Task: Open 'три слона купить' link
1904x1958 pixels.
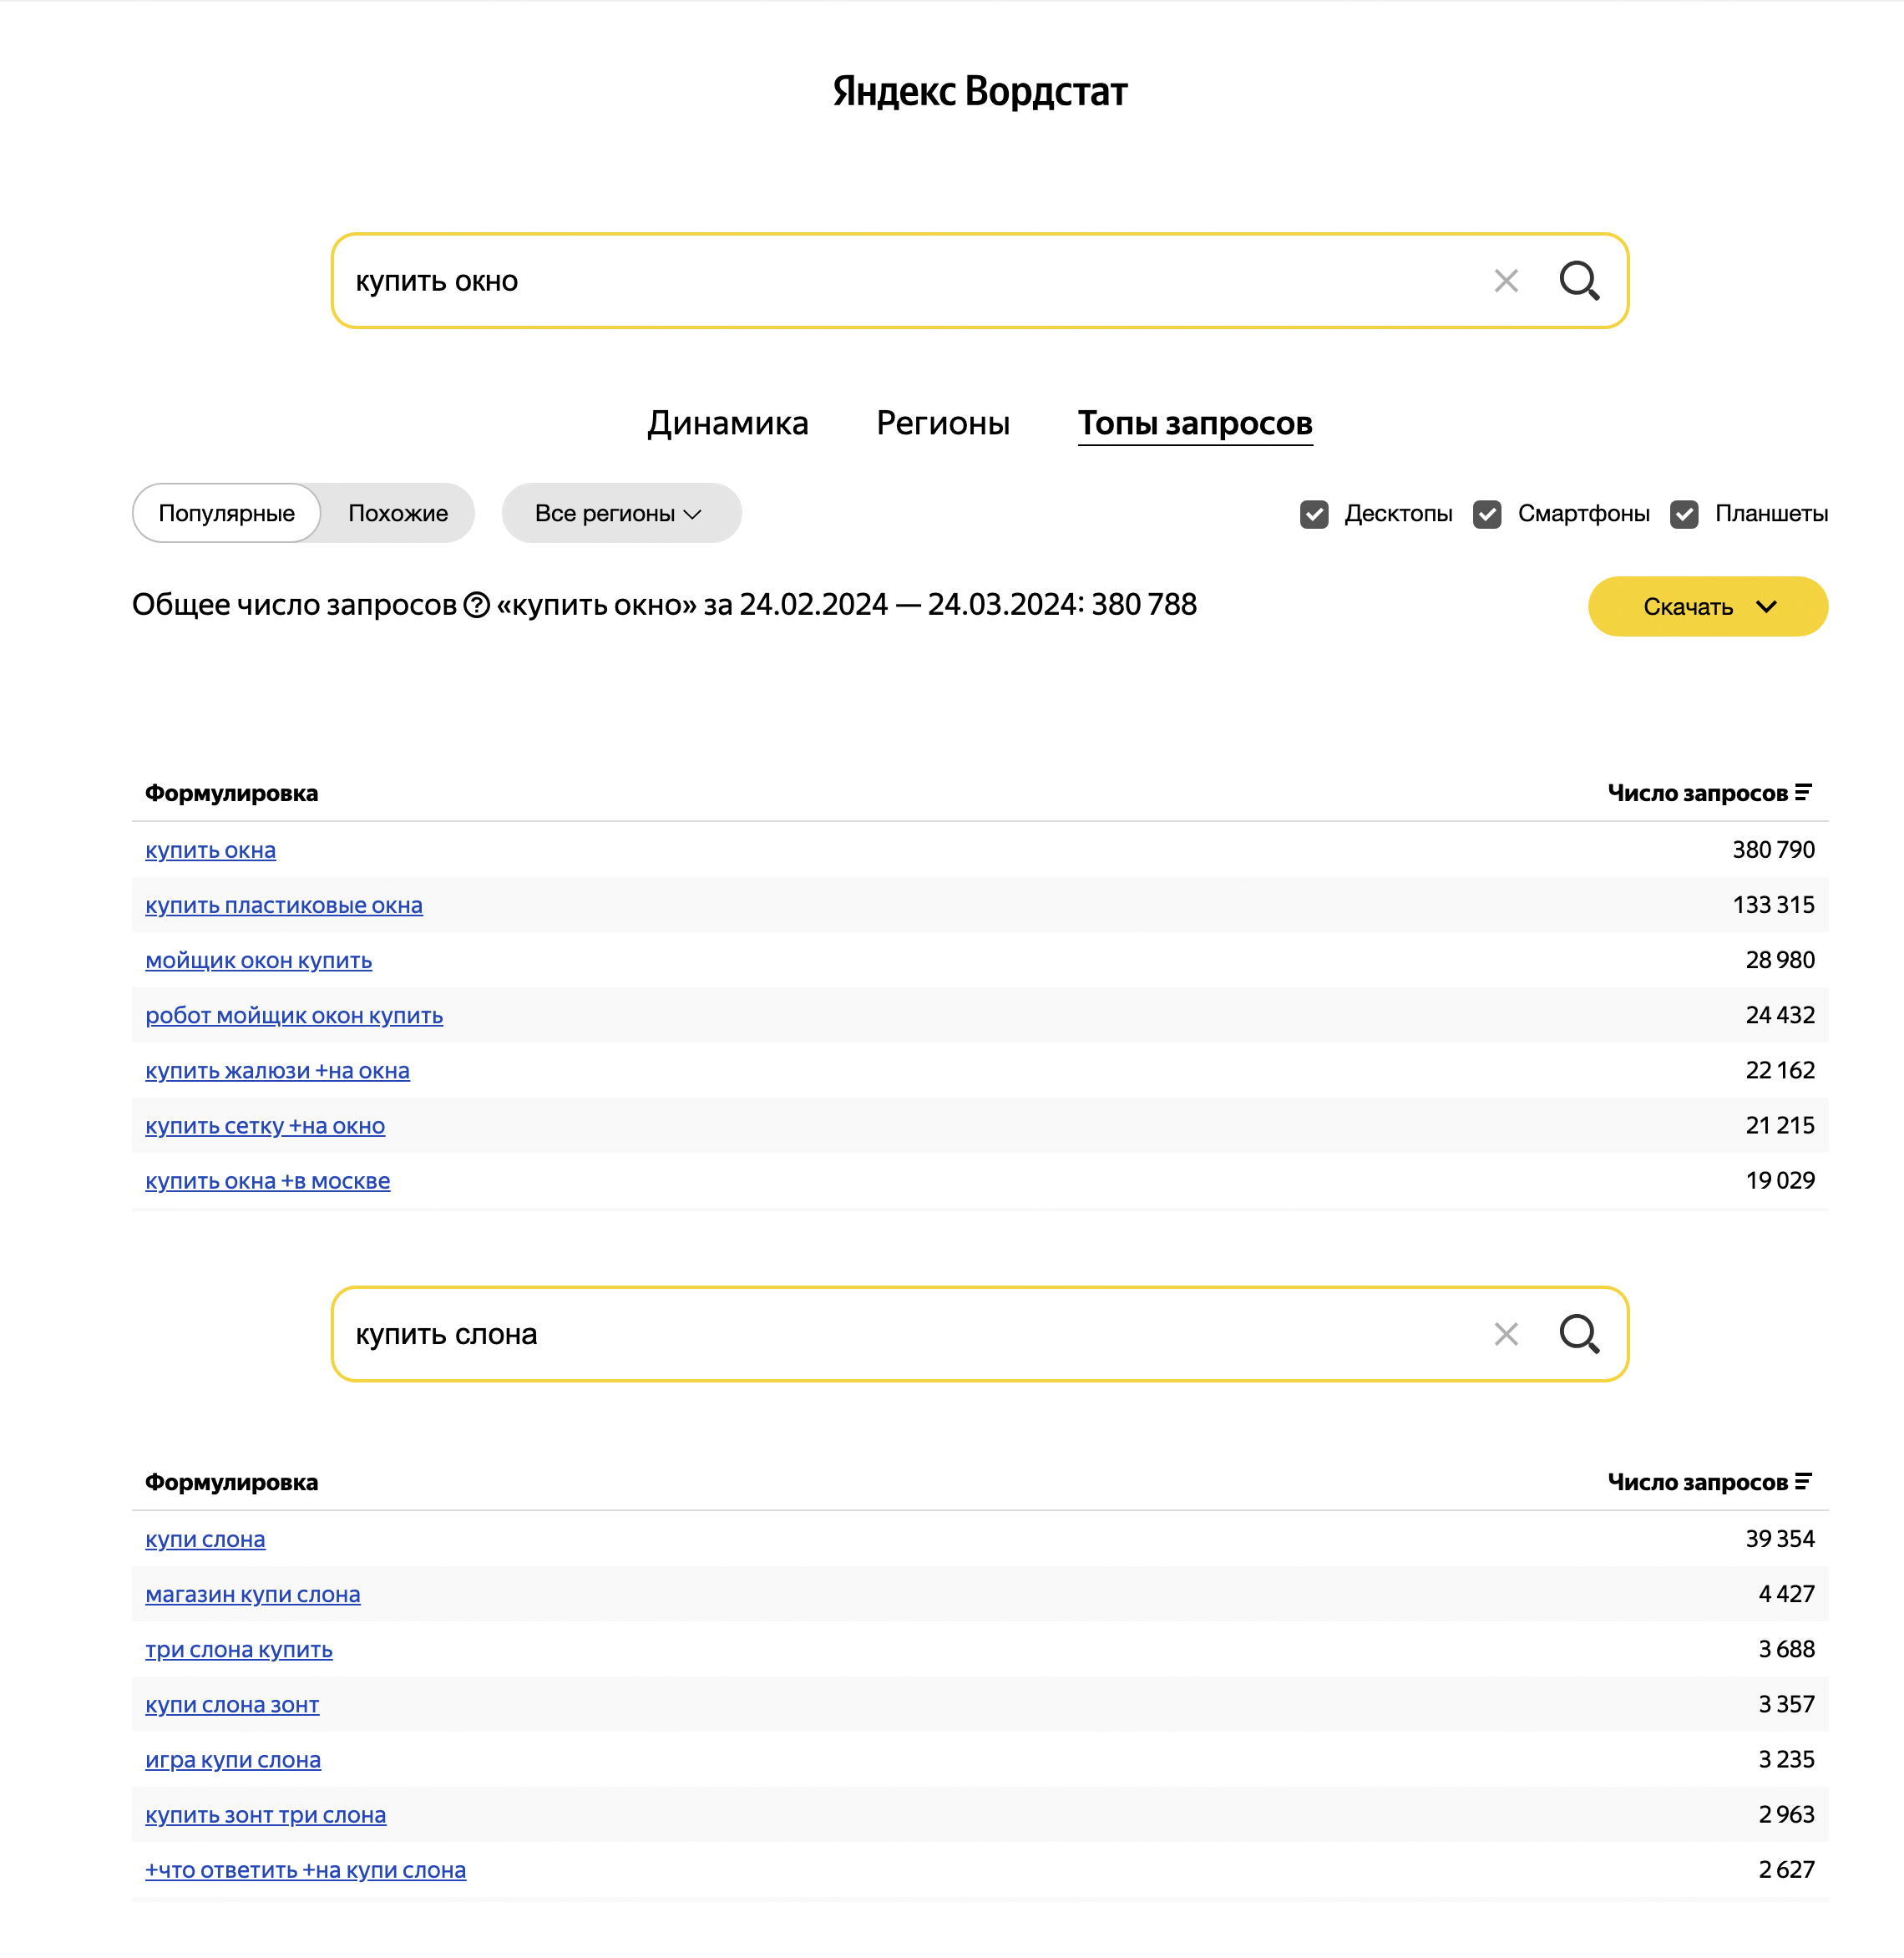Action: point(239,1650)
